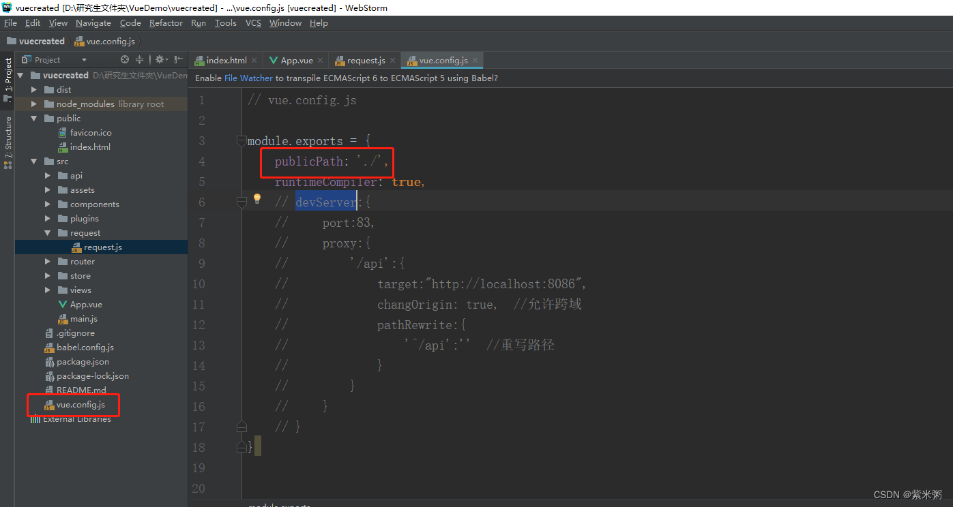Click the vuecreated breadcrumb in navigation bar
Image resolution: width=953 pixels, height=507 pixels.
36,42
